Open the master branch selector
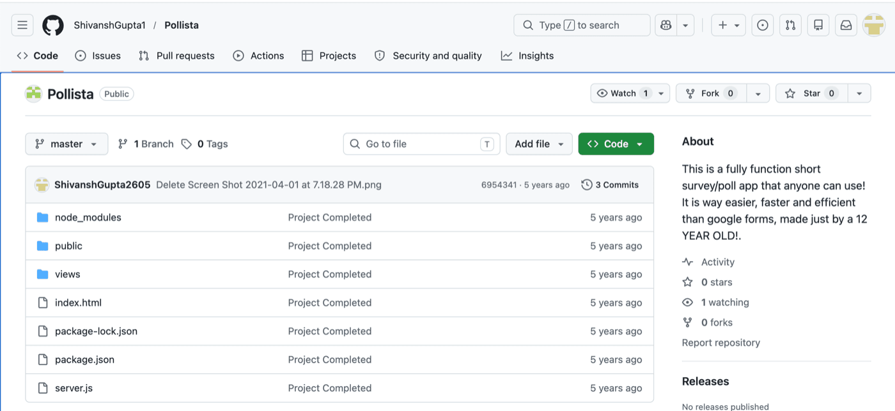 pyautogui.click(x=66, y=144)
